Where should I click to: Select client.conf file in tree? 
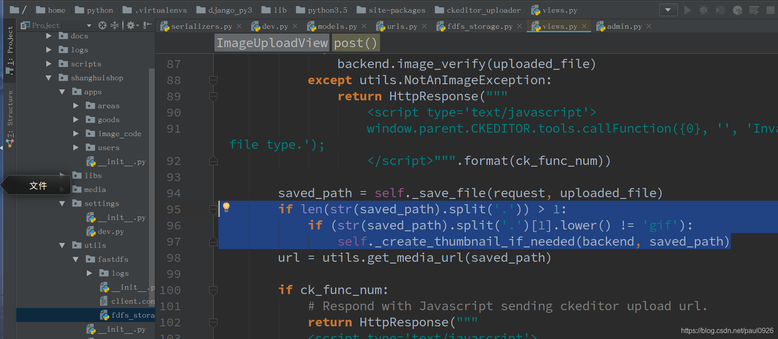[127, 301]
